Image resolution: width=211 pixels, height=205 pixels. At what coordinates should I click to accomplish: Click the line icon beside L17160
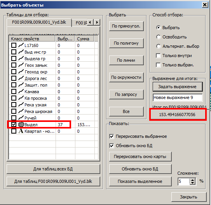pos(21,45)
